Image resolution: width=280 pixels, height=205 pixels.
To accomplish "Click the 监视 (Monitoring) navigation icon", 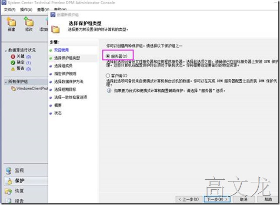I will coord(8,171).
